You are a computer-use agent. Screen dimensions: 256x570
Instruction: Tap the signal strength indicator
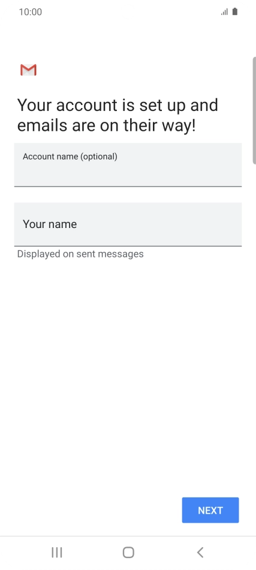(224, 12)
